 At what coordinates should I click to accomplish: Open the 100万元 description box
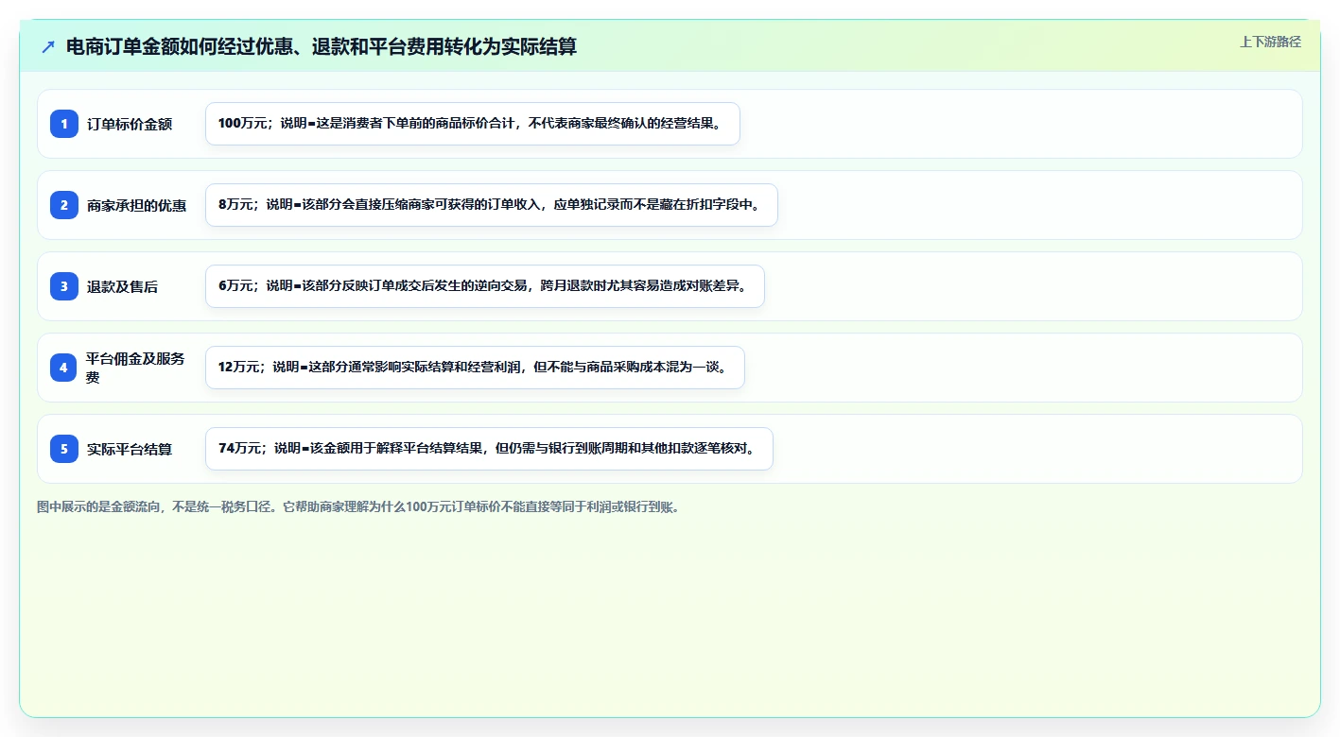pos(473,124)
